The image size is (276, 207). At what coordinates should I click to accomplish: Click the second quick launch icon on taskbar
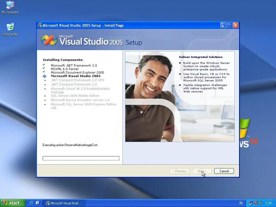pyautogui.click(x=37, y=203)
